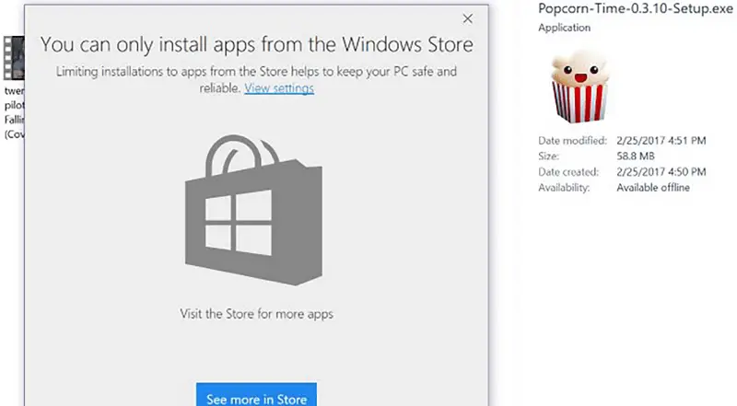Click the Popcorn Time popcorn bucket icon
This screenshot has height=406, width=737.
click(x=579, y=87)
